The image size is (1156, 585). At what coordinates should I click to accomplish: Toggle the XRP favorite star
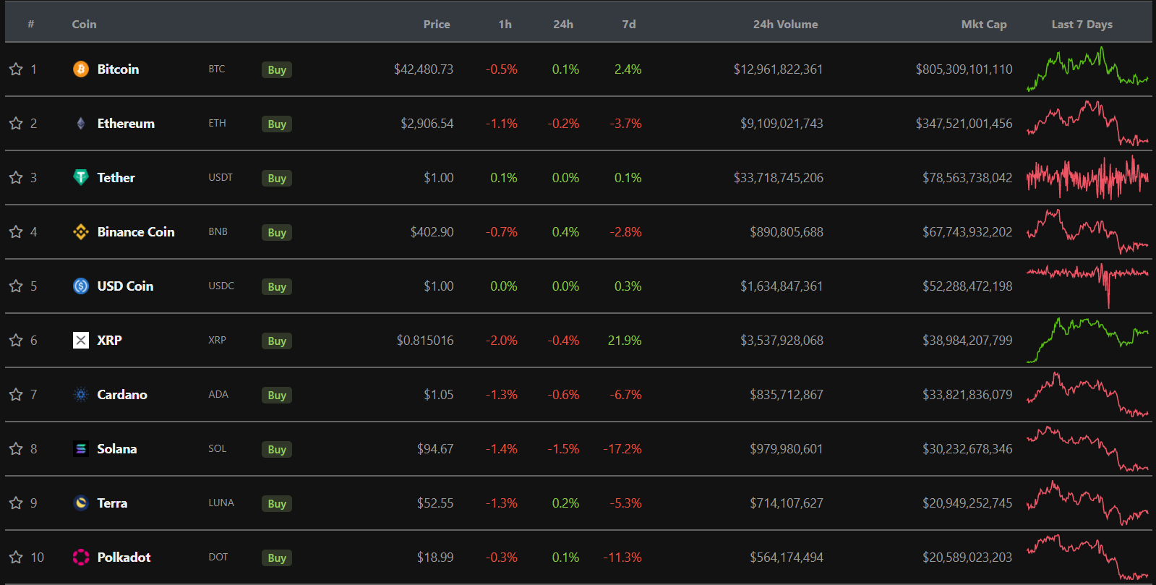coord(16,340)
